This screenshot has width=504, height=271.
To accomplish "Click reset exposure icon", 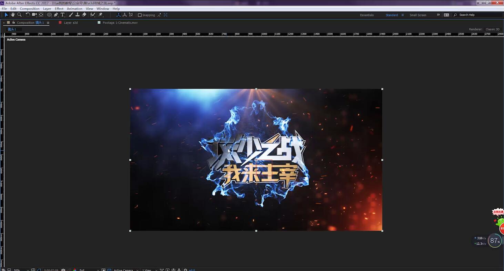I will coord(185,270).
